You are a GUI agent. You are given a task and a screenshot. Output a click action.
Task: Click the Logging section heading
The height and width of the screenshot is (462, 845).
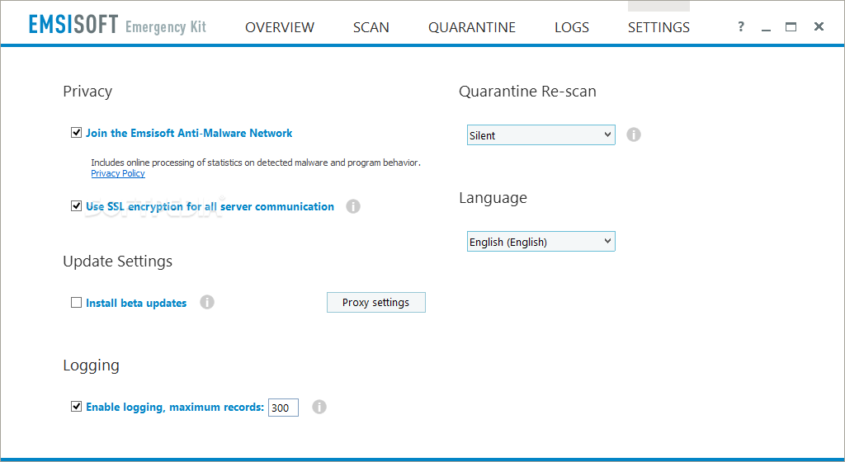coord(91,365)
